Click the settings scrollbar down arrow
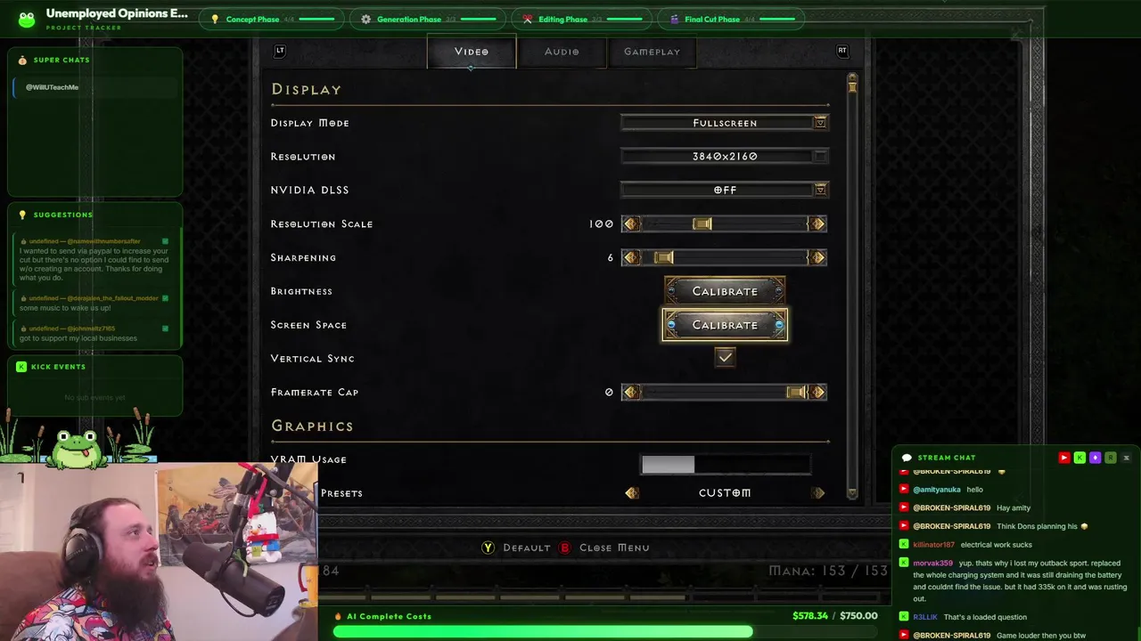 [852, 491]
